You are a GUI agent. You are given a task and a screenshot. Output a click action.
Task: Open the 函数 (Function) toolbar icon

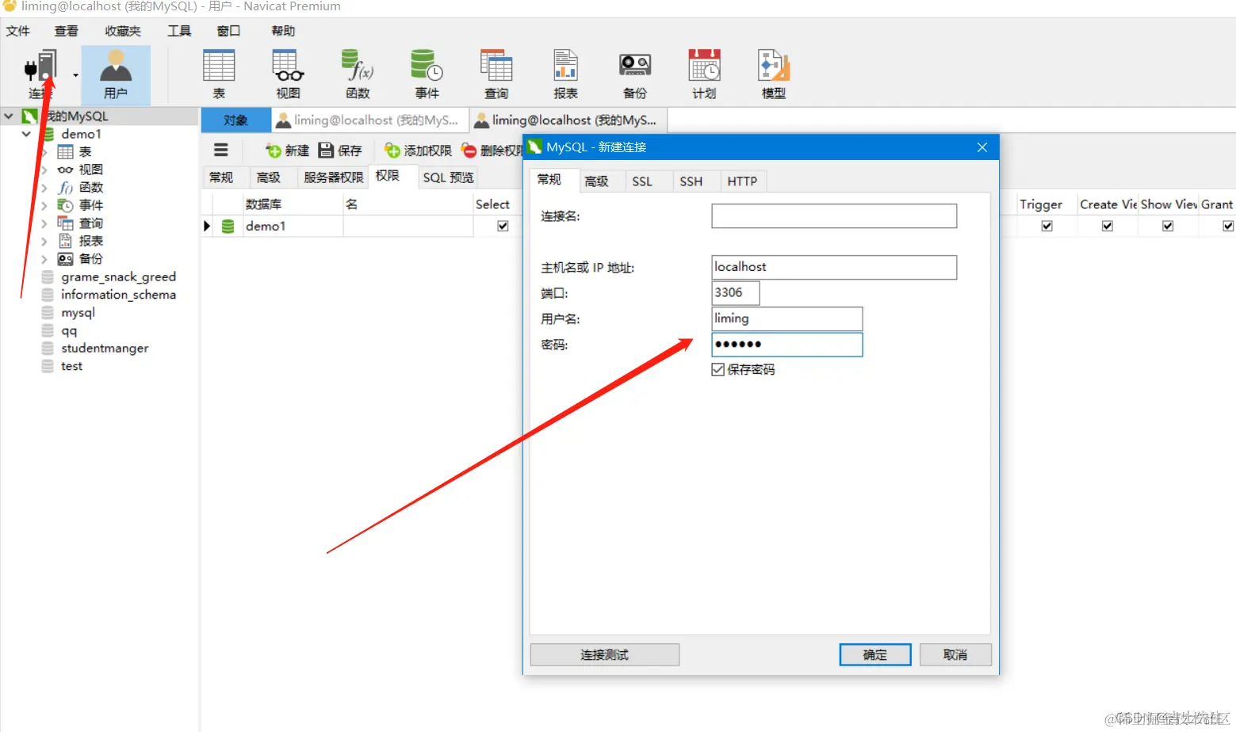tap(358, 74)
